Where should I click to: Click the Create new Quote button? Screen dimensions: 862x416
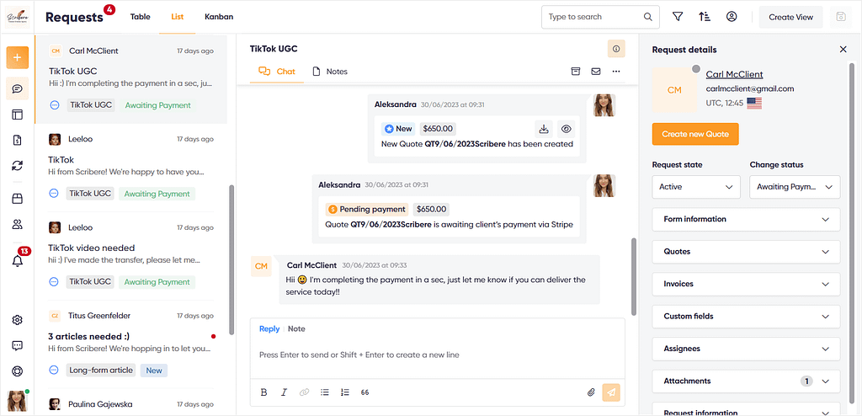694,134
